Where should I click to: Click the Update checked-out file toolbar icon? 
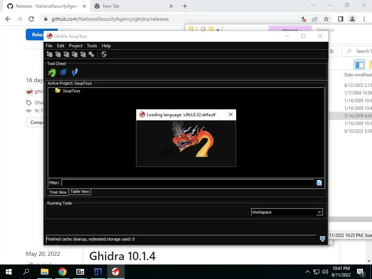pyautogui.click(x=66, y=54)
